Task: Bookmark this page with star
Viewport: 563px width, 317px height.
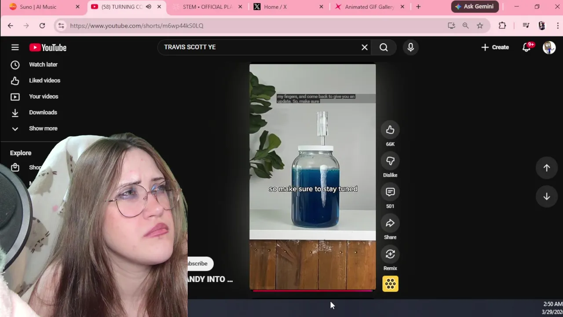Action: (480, 26)
